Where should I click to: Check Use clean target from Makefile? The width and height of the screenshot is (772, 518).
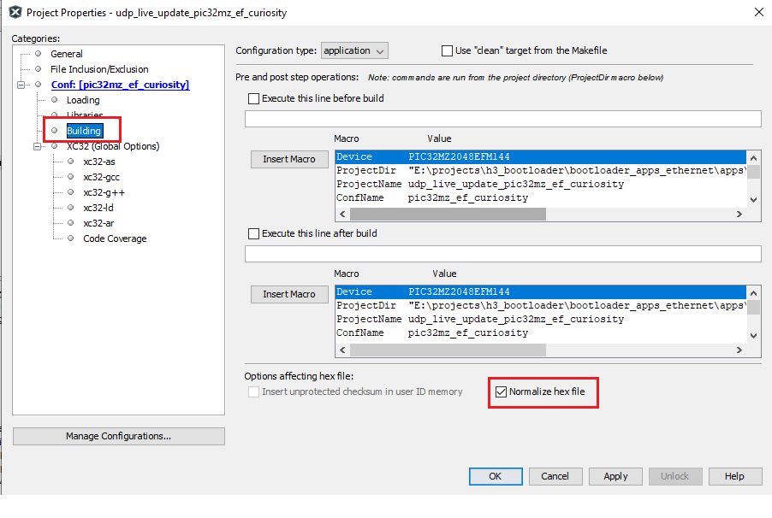click(447, 50)
